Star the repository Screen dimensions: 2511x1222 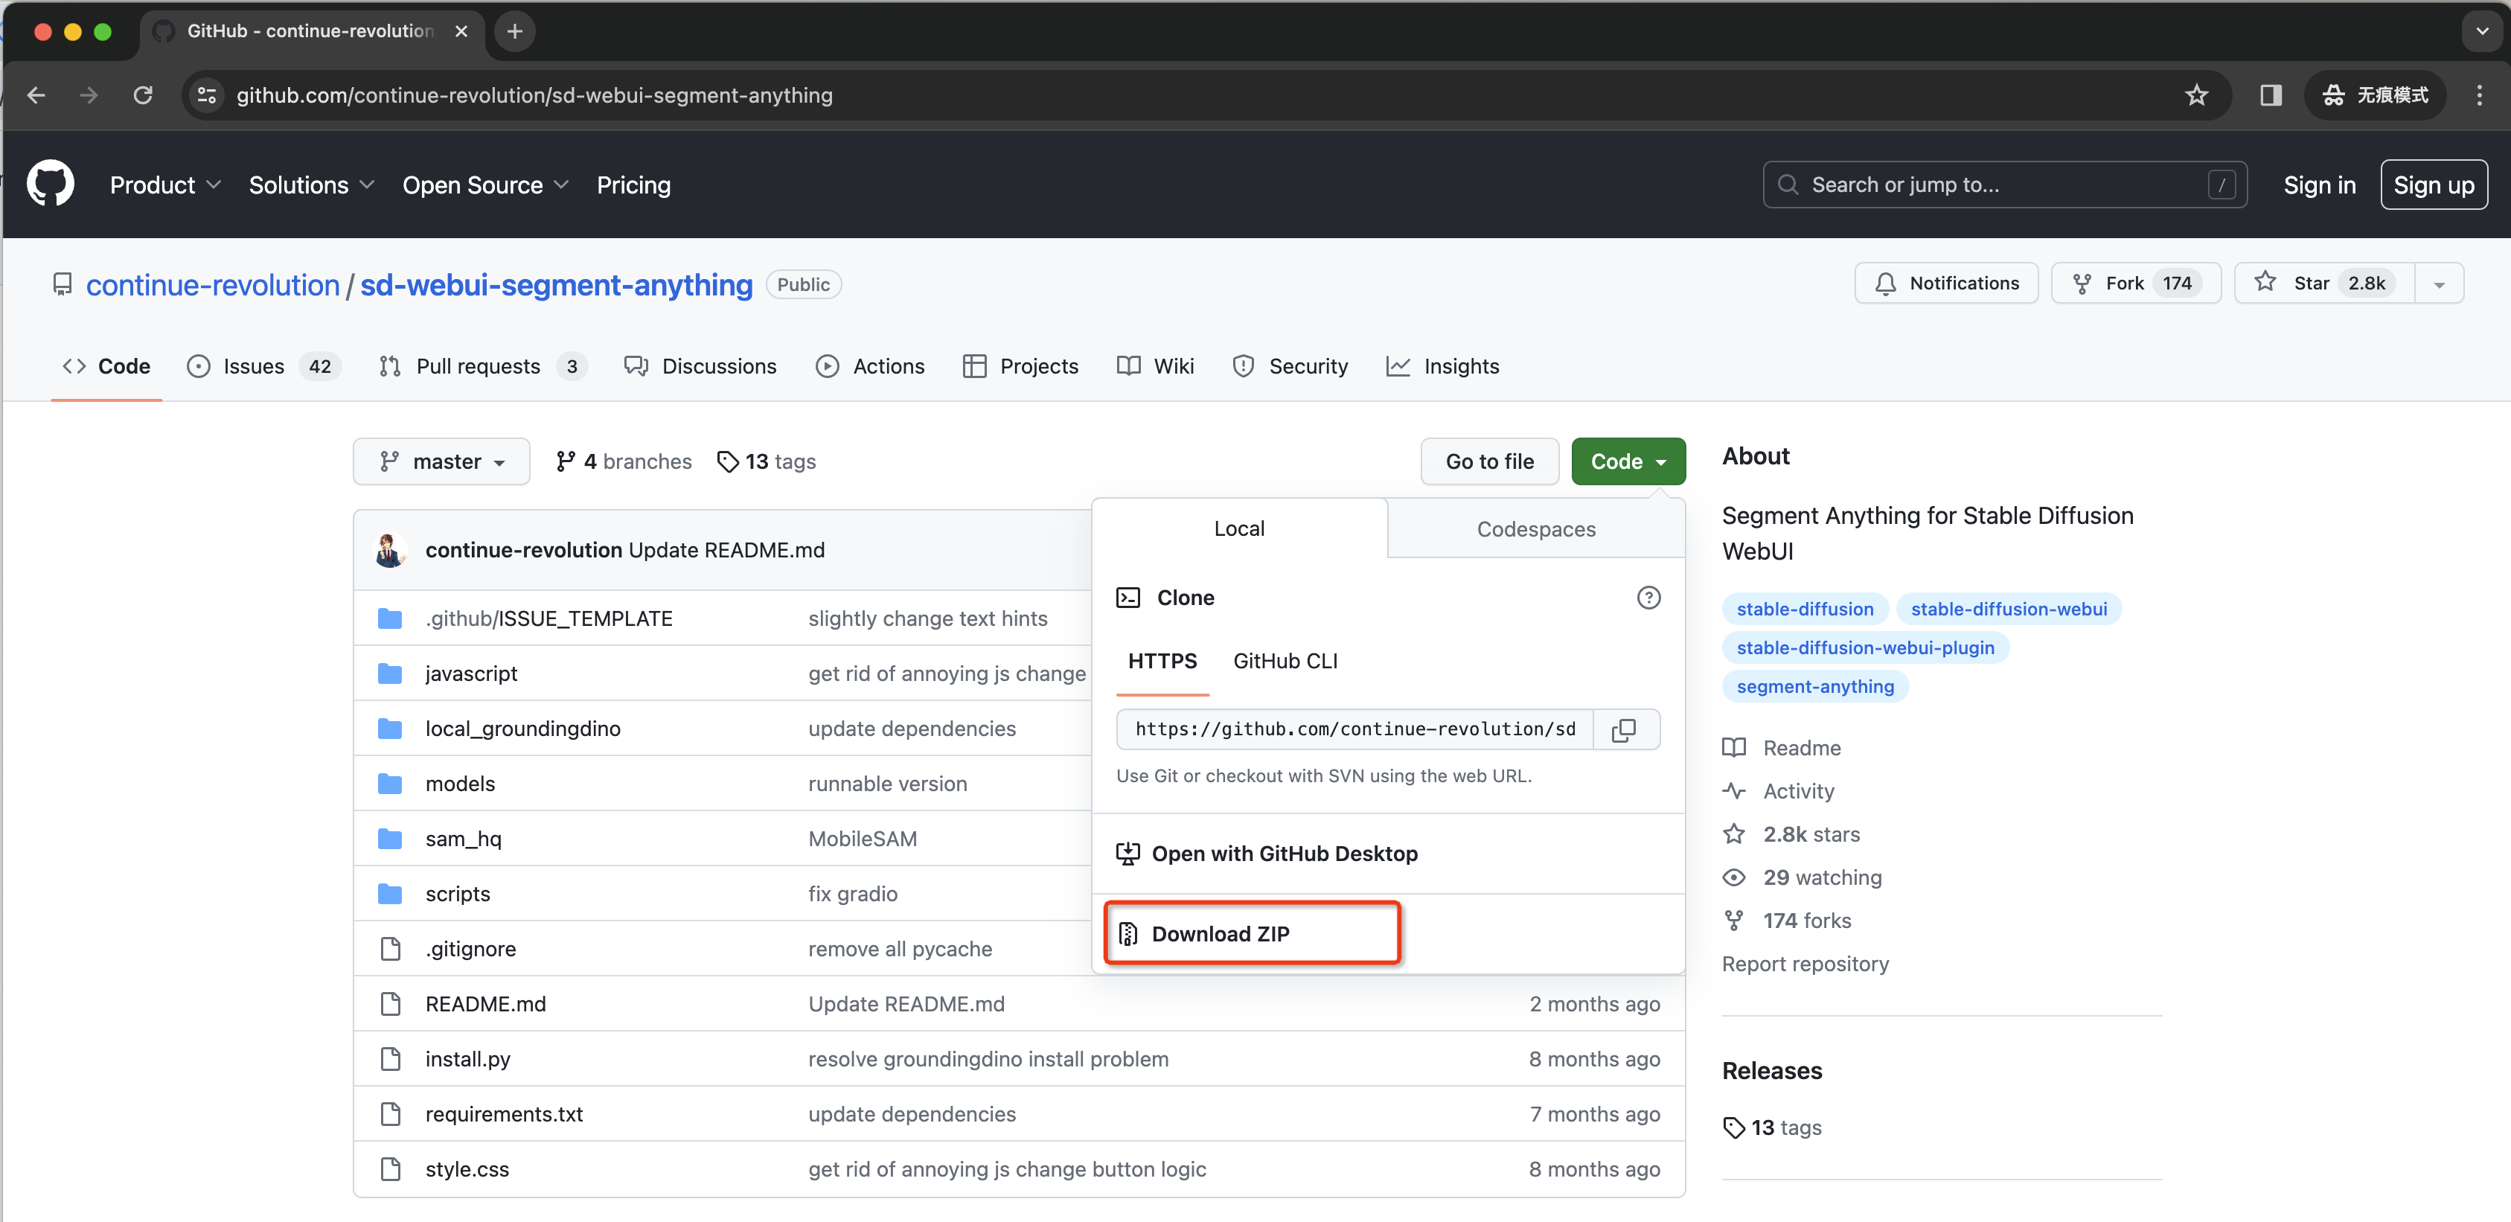(2324, 284)
